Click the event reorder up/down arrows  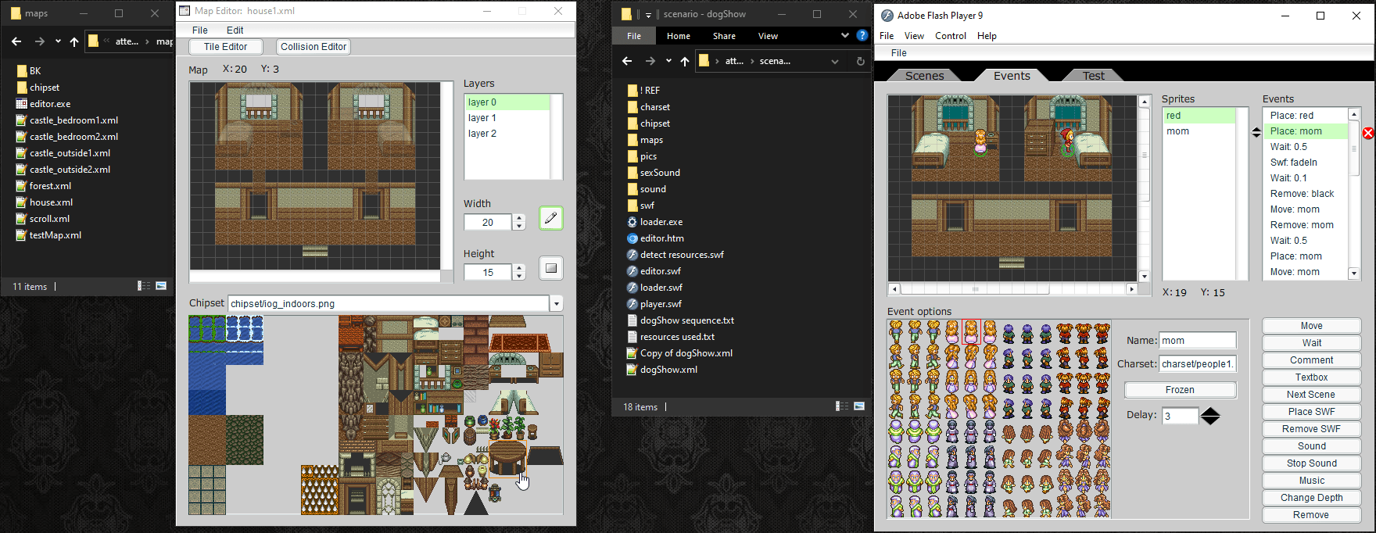(x=1256, y=132)
